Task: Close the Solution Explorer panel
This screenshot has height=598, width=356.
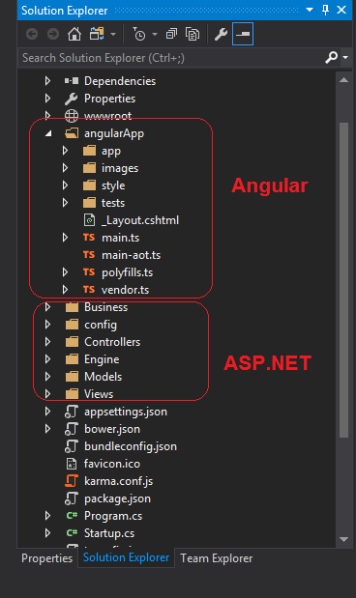Action: [x=341, y=10]
